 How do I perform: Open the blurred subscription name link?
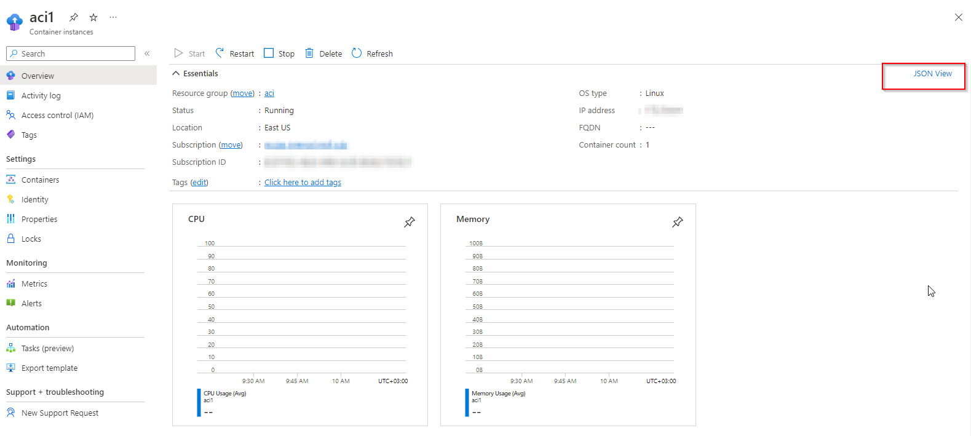[x=306, y=145]
